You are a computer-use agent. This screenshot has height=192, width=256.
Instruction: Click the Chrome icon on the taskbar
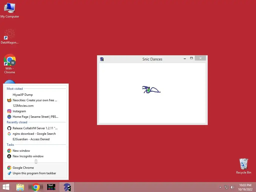click(x=36, y=187)
